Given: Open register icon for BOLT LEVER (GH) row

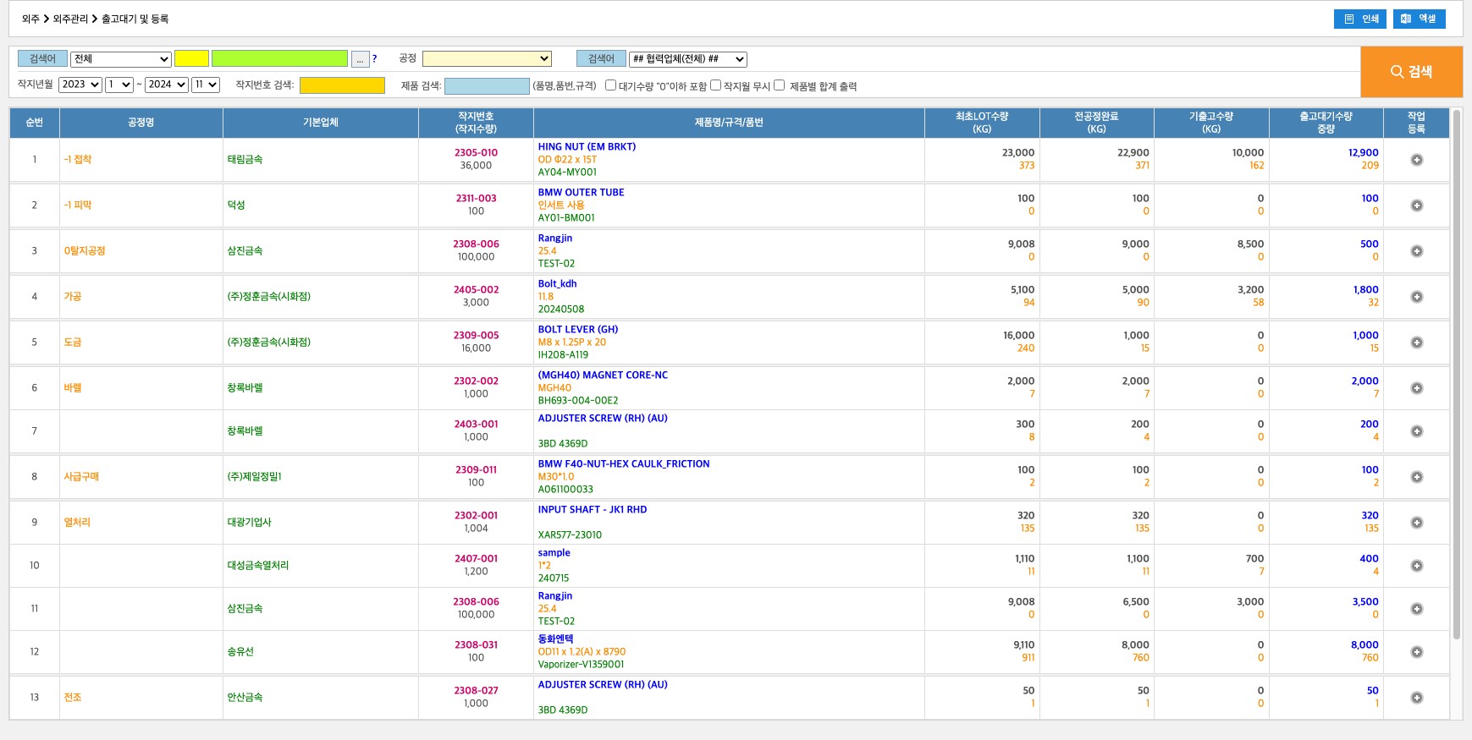Looking at the screenshot, I should point(1416,343).
